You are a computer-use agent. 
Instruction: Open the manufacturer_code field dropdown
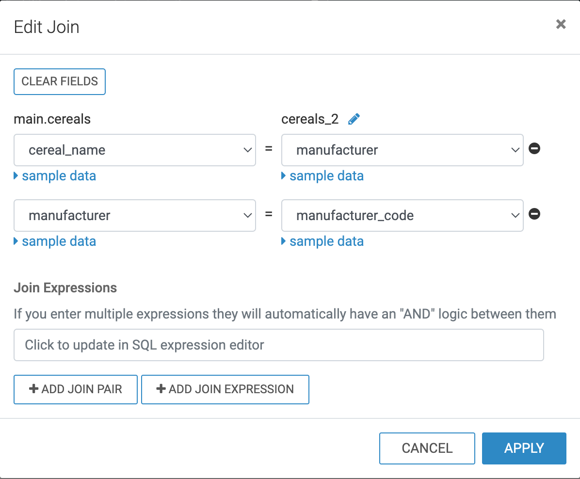(402, 215)
